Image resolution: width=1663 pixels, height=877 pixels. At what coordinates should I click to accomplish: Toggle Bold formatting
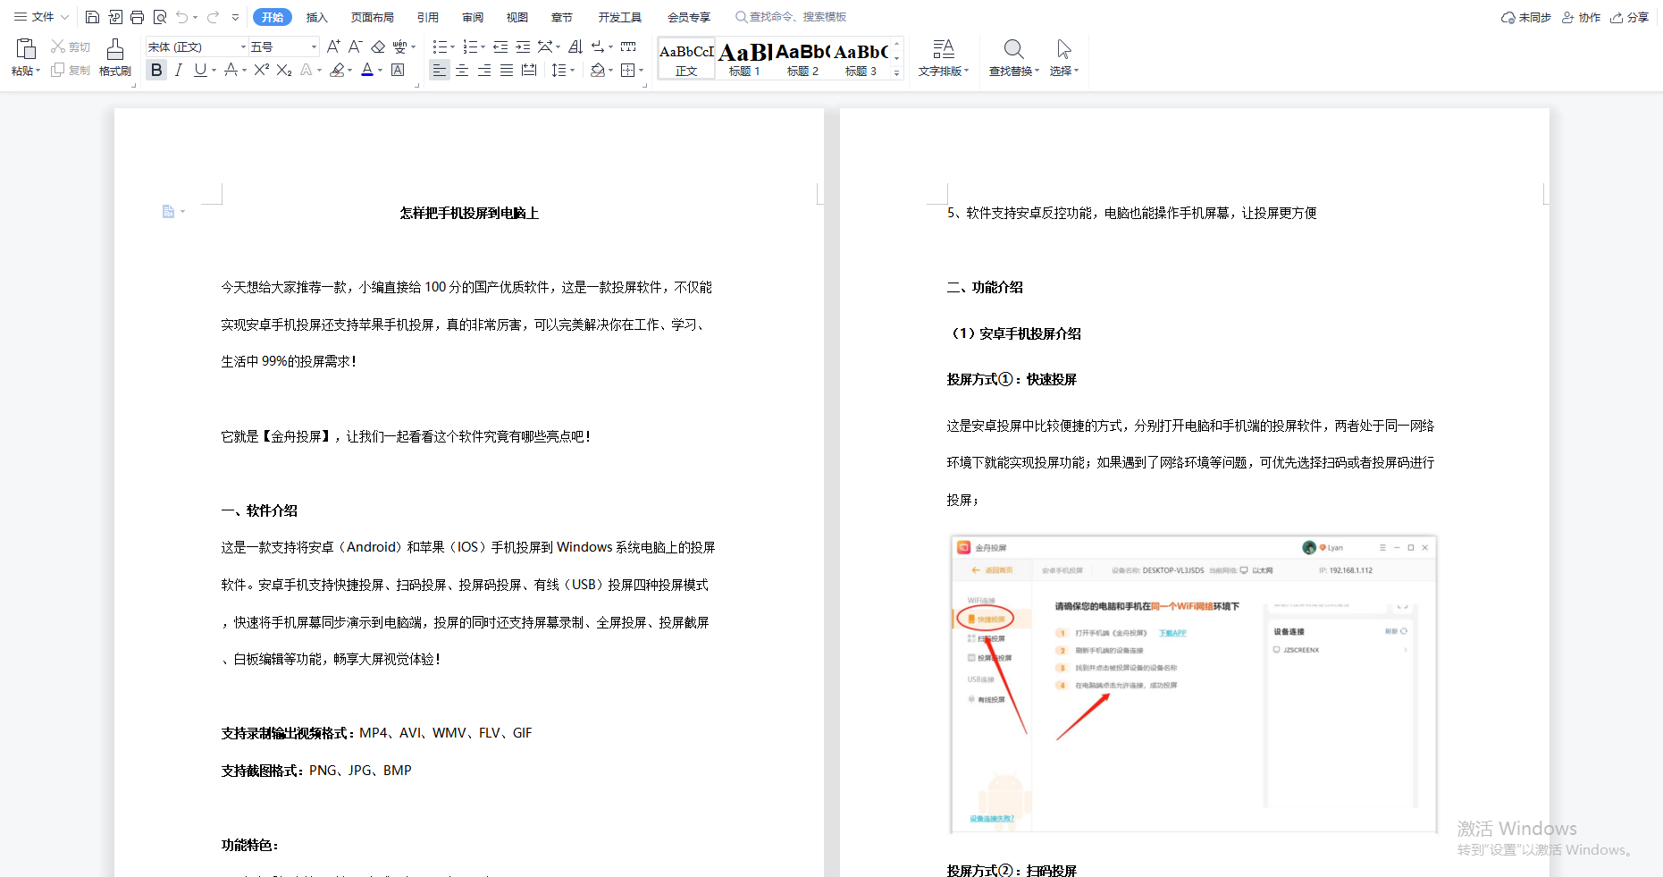156,70
